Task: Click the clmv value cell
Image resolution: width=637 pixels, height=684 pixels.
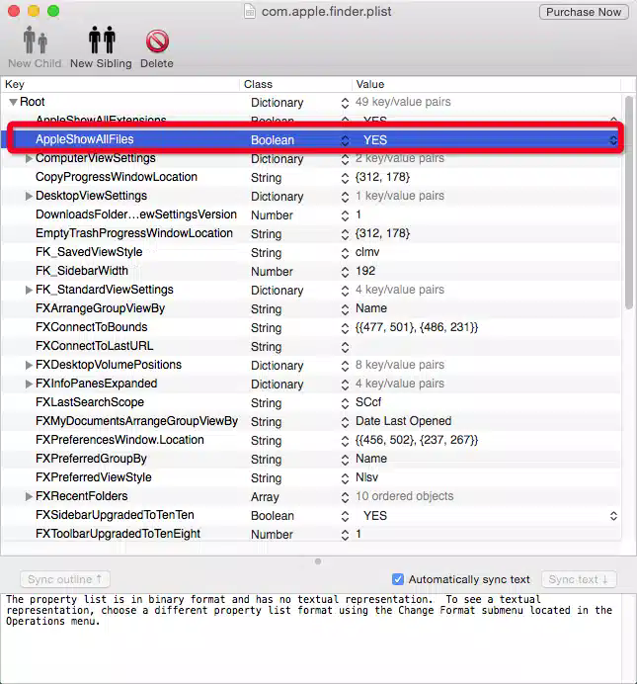Action: (x=367, y=252)
